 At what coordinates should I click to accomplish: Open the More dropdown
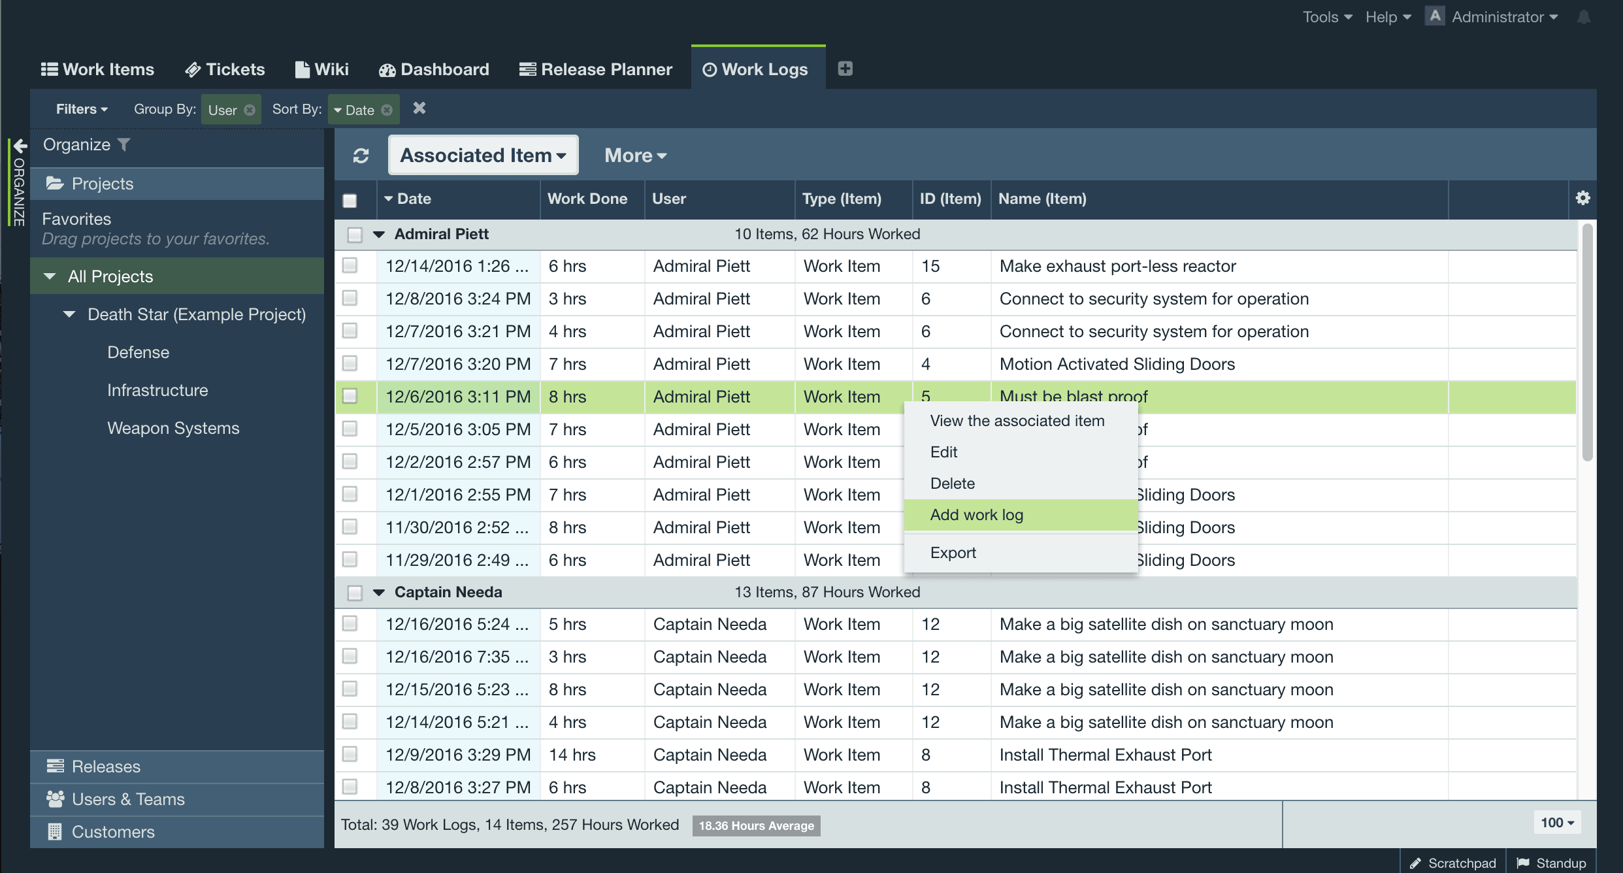pyautogui.click(x=634, y=155)
